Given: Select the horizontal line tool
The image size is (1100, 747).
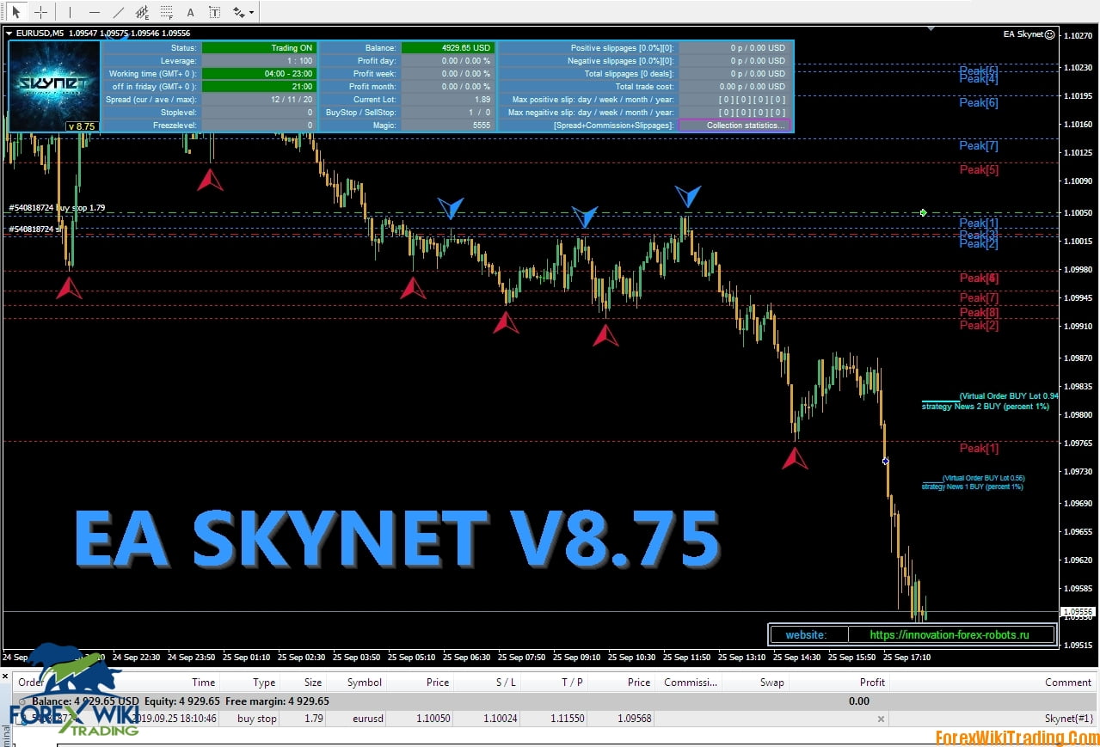Looking at the screenshot, I should 95,12.
